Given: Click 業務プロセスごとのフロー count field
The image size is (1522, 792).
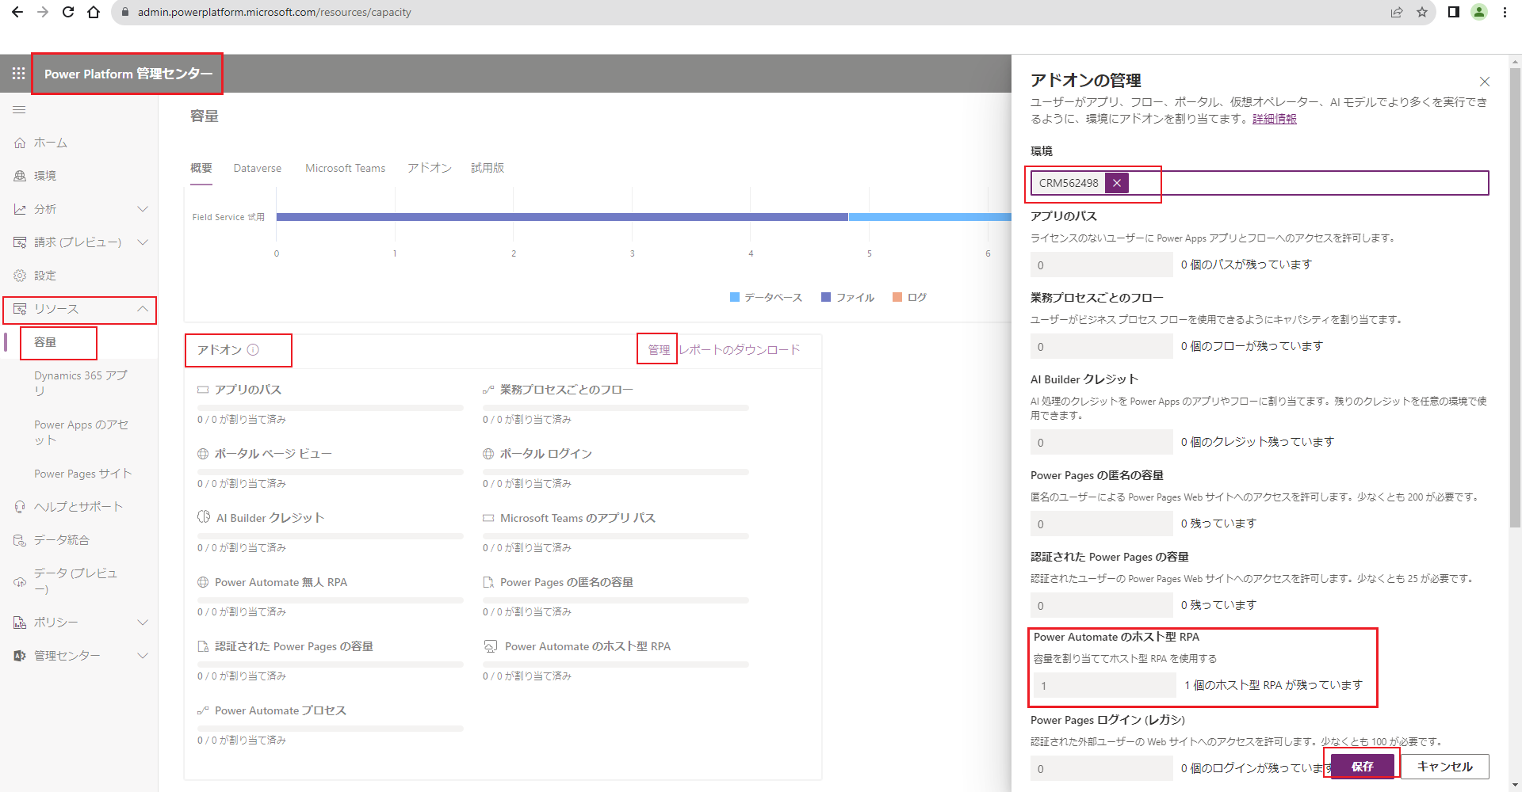Looking at the screenshot, I should coord(1102,346).
